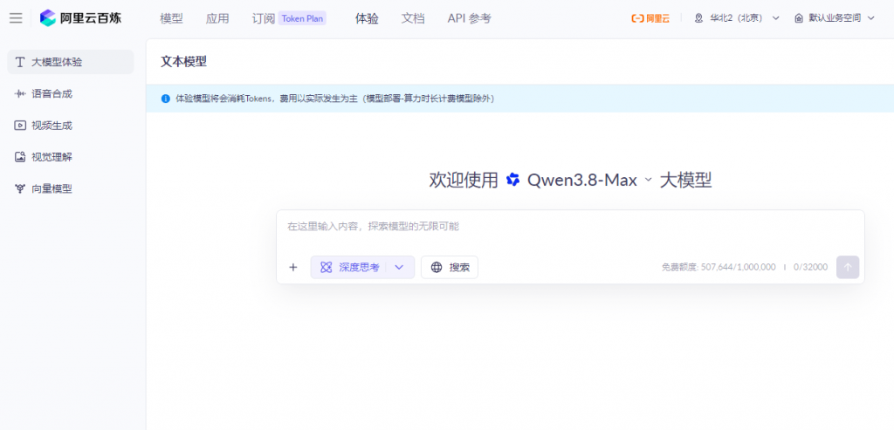The width and height of the screenshot is (894, 430).
Task: Click the 阿里云百炼 logo
Action: click(80, 18)
